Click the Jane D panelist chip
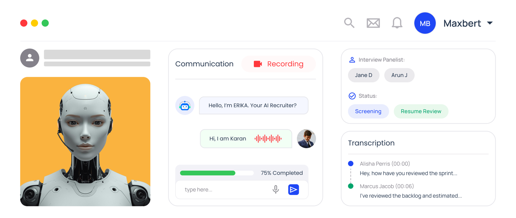The height and width of the screenshot is (218, 516). coord(364,75)
